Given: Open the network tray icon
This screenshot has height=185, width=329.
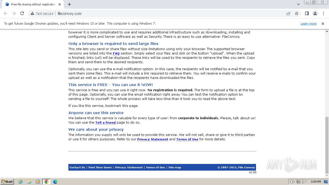Looking at the screenshot, I should pyautogui.click(x=298, y=182).
